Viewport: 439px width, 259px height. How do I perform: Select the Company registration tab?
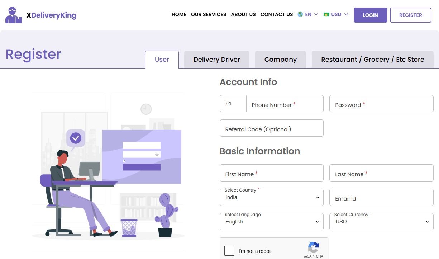[281, 59]
